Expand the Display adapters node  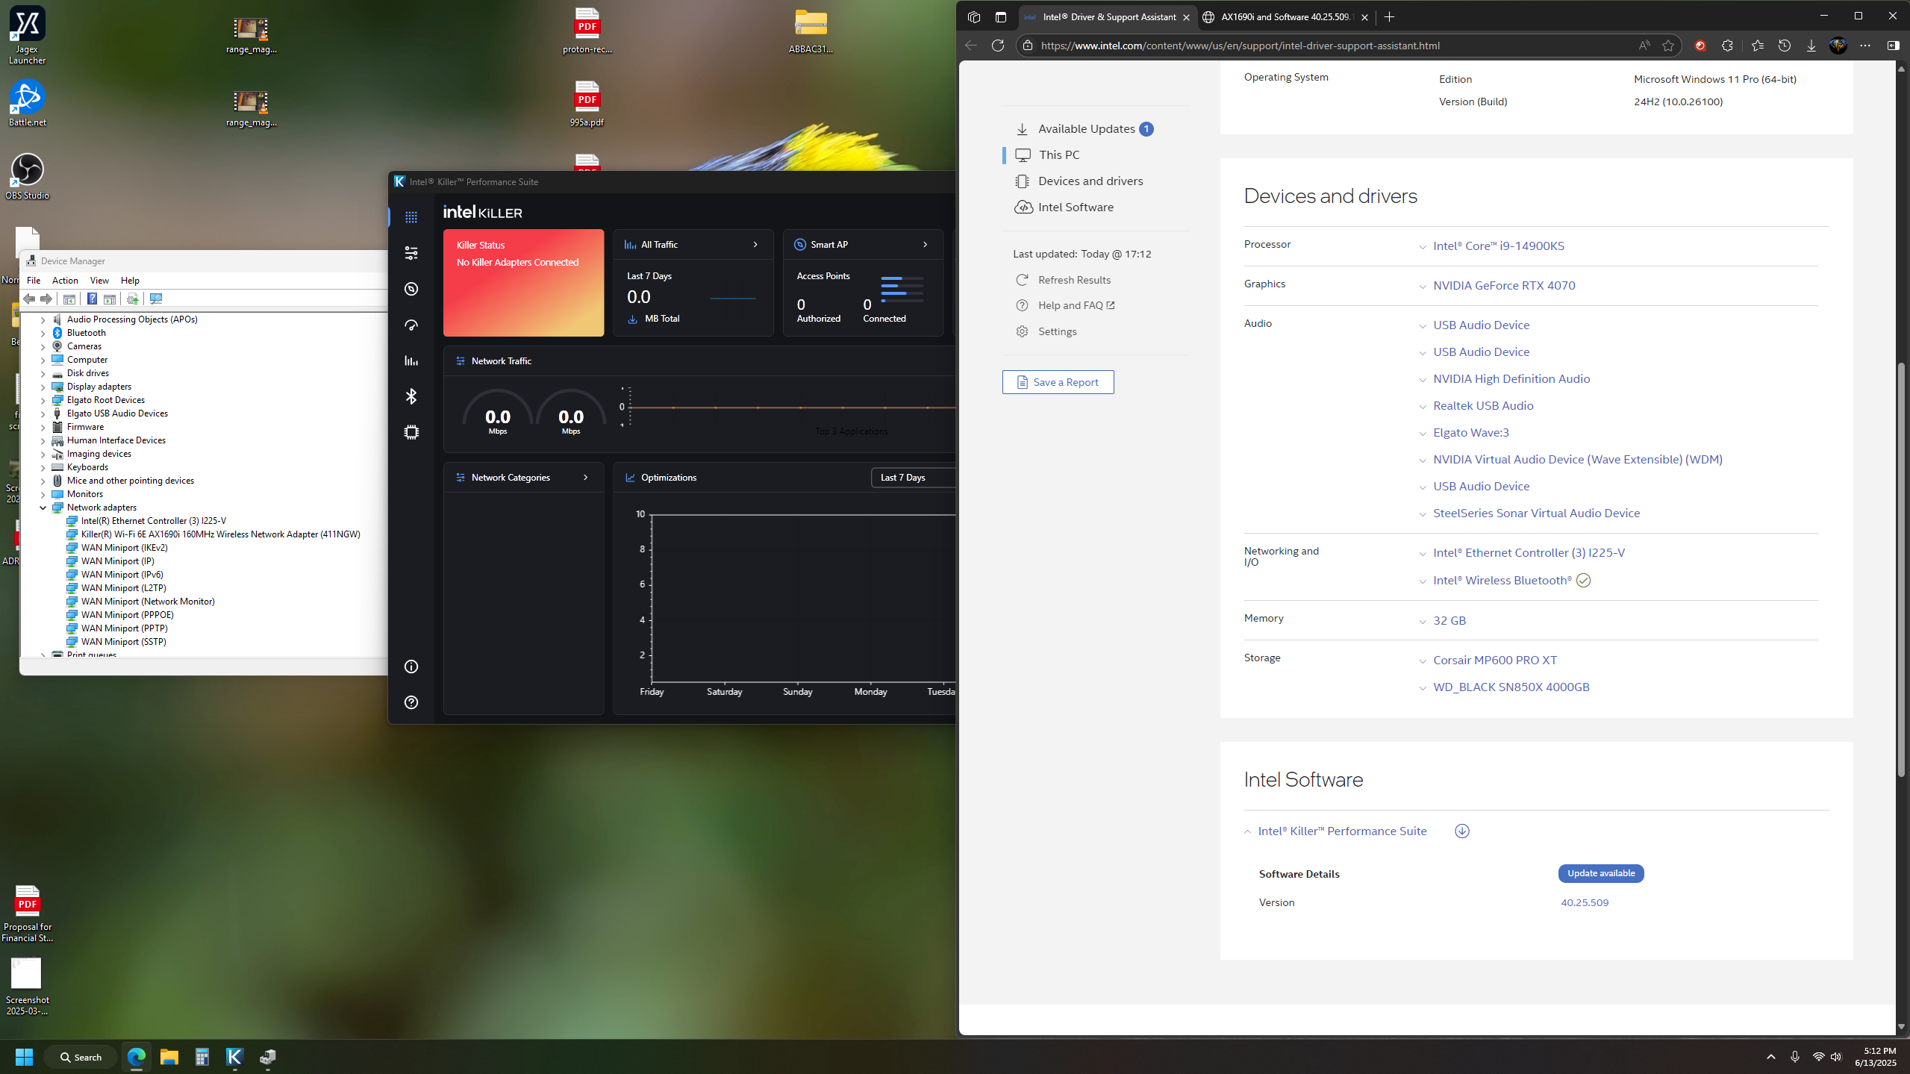click(x=43, y=387)
